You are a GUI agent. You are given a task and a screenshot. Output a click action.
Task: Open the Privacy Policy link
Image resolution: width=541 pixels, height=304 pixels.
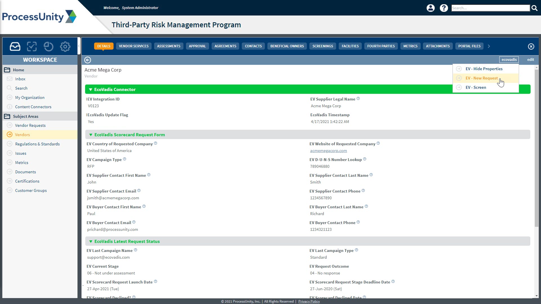click(309, 301)
